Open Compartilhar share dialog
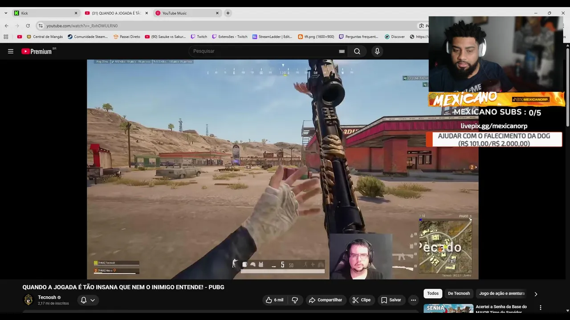 pyautogui.click(x=326, y=300)
